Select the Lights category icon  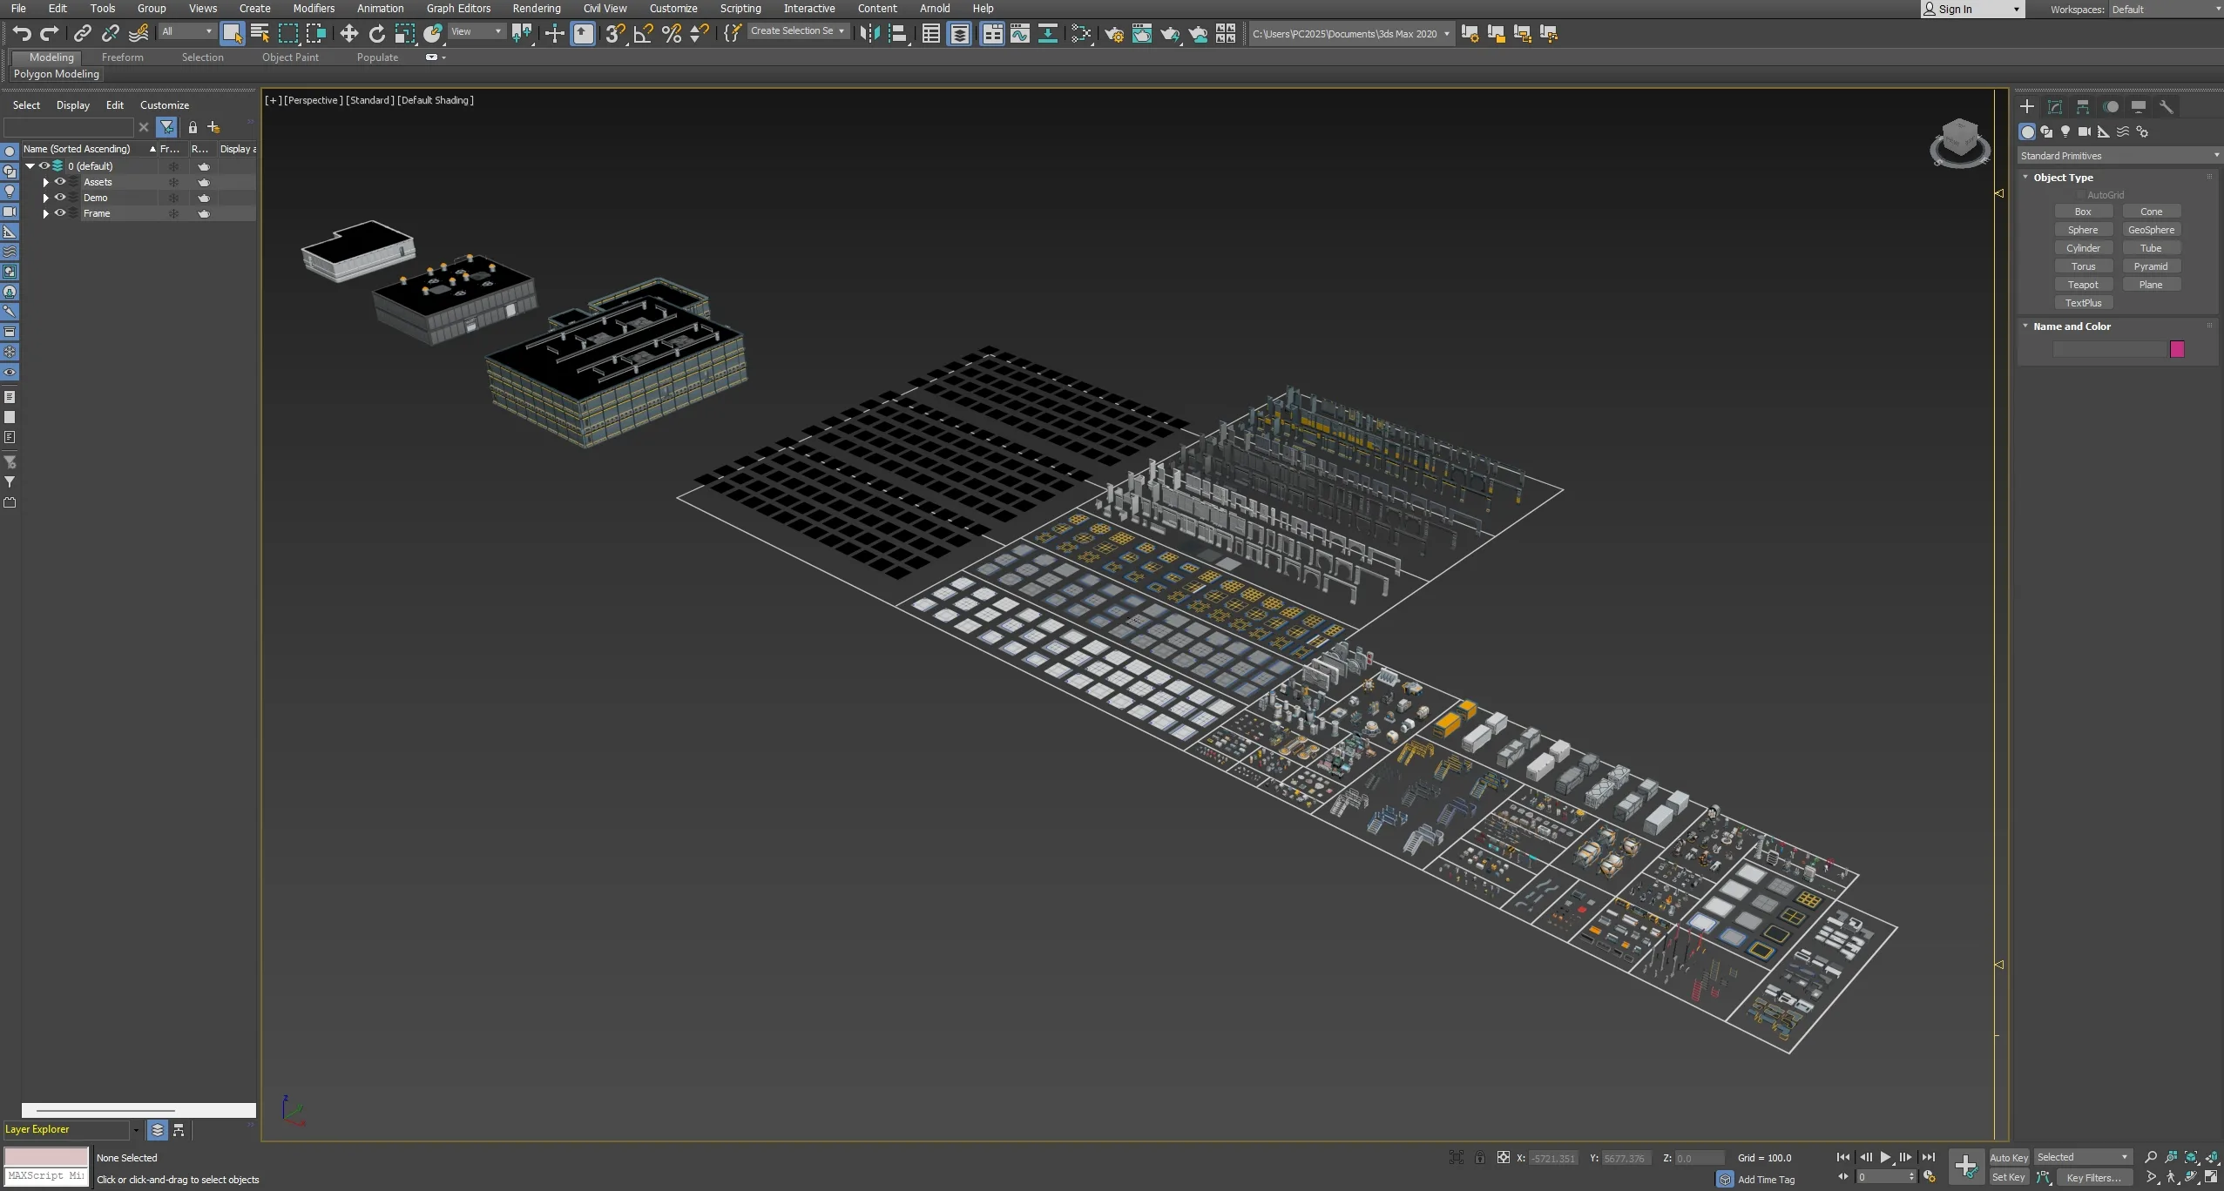pos(2065,132)
